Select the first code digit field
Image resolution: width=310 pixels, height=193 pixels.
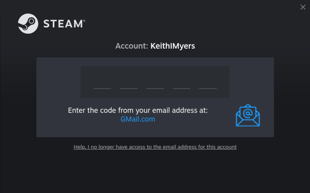[102, 83]
